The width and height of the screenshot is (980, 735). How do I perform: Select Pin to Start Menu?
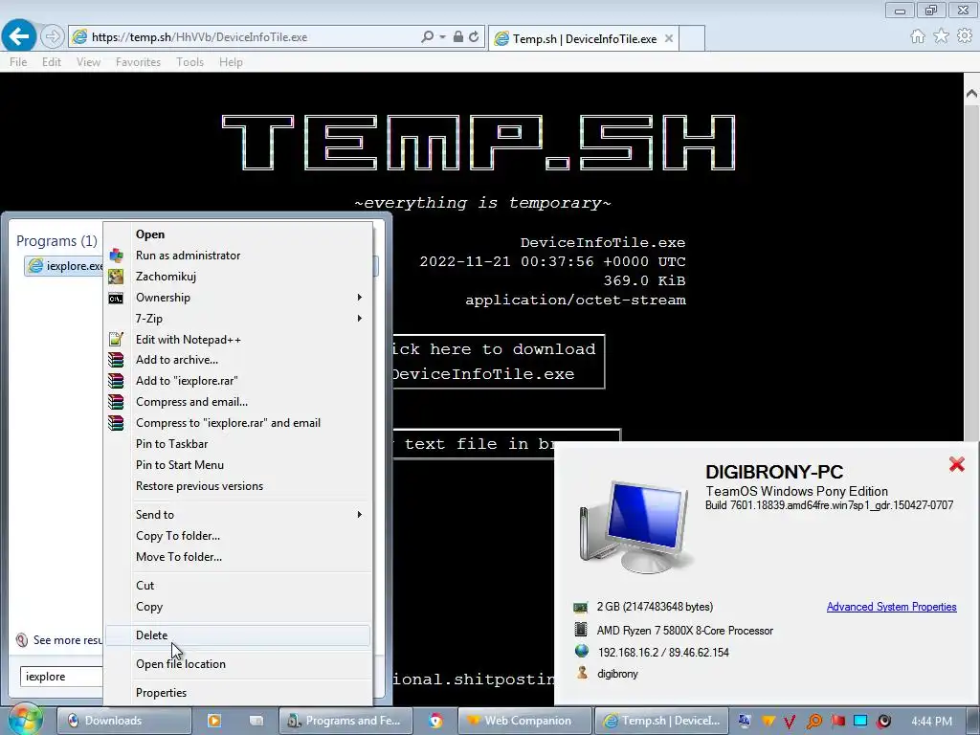pyautogui.click(x=238, y=465)
